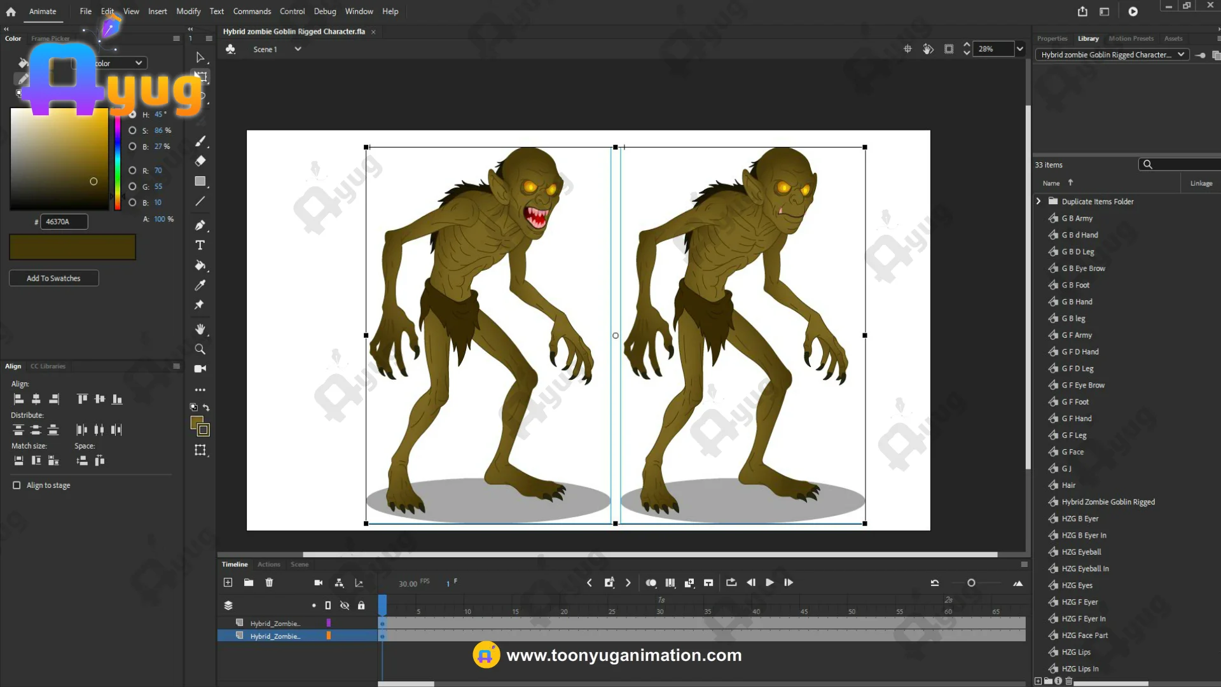Screen dimensions: 1221x687
Task: Open the Scene 1 dropdown
Action: [x=298, y=49]
